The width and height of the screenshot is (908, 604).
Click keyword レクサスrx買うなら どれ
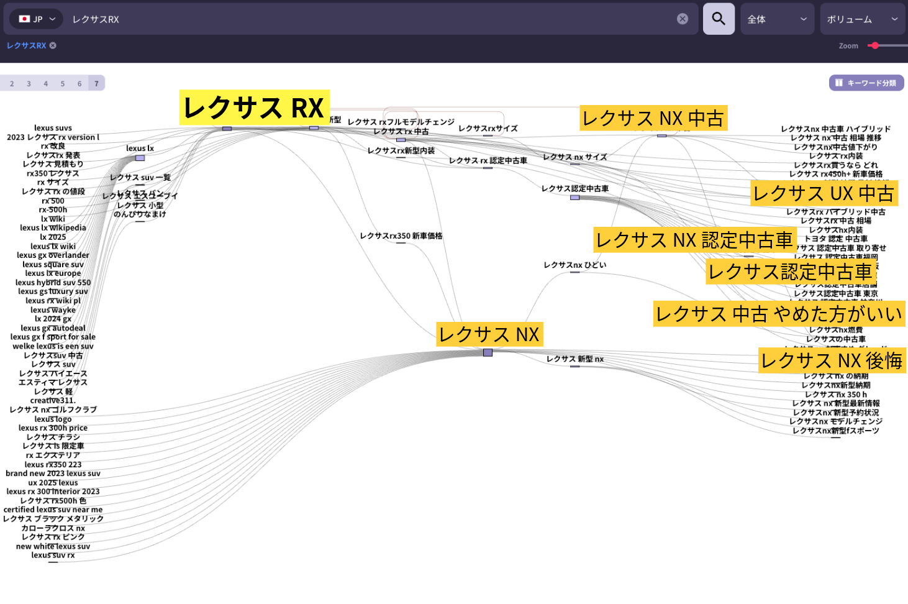(836, 165)
